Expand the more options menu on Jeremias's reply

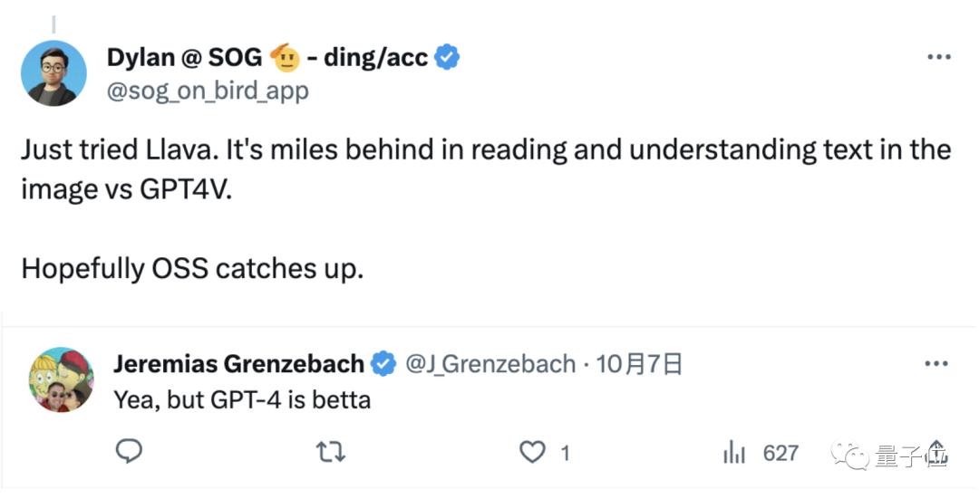click(x=935, y=364)
